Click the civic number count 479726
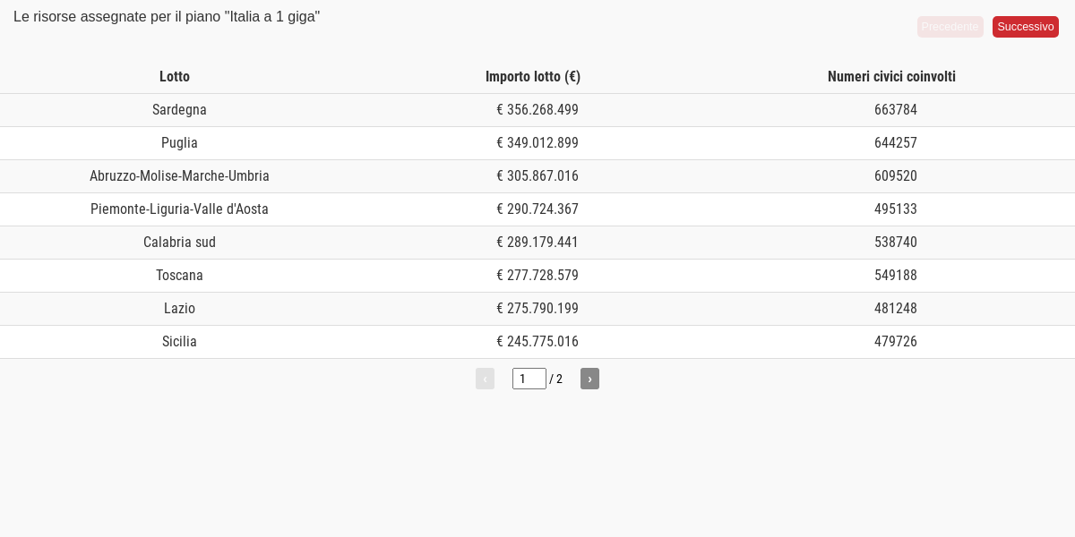Image resolution: width=1075 pixels, height=537 pixels. coord(896,342)
